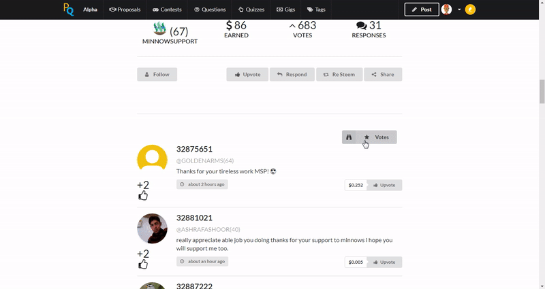
Task: Upvote the ASHRAFASHOOR response
Action: (384, 262)
